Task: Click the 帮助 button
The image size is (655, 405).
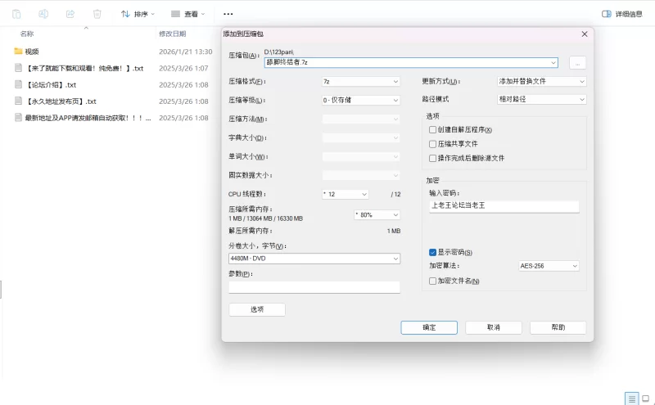Action: click(x=558, y=327)
